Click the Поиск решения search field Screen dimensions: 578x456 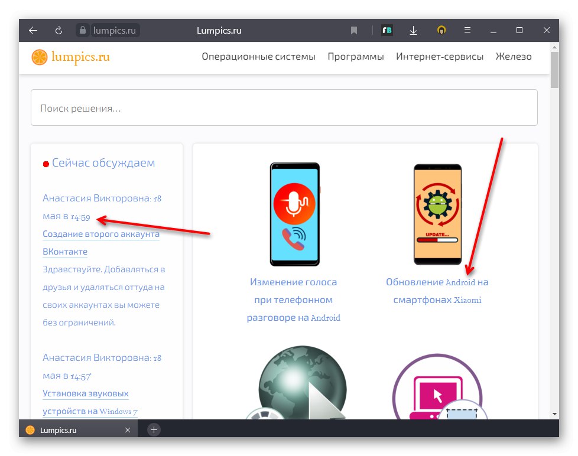coord(284,108)
